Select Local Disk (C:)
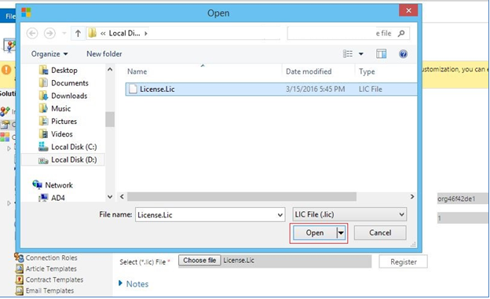This screenshot has width=490, height=299. click(74, 148)
